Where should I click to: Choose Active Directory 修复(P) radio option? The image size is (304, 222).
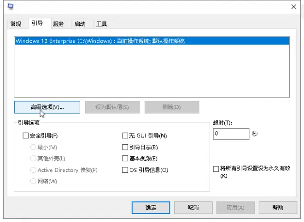(x=33, y=170)
